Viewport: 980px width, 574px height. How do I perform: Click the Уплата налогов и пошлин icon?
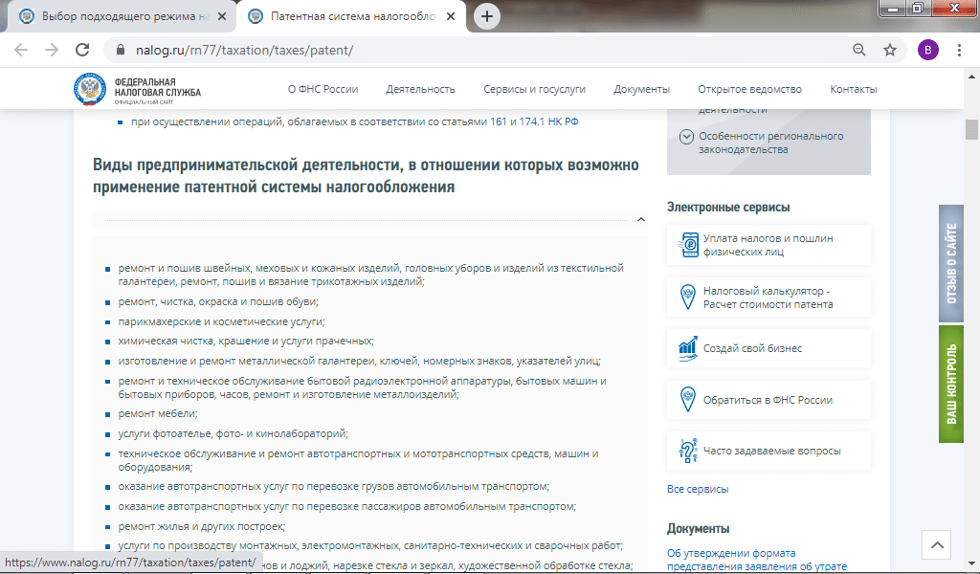(688, 245)
